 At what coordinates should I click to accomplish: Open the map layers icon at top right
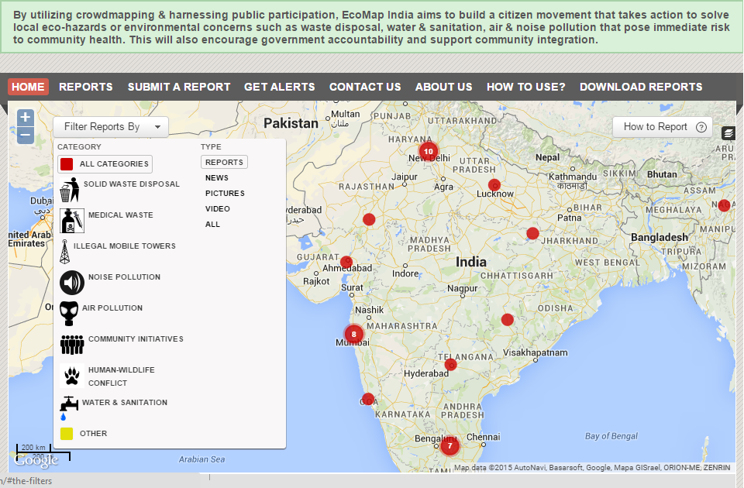coord(728,132)
